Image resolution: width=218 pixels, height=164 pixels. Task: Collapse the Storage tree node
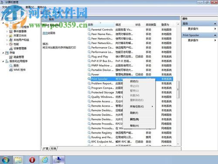tap(3, 52)
